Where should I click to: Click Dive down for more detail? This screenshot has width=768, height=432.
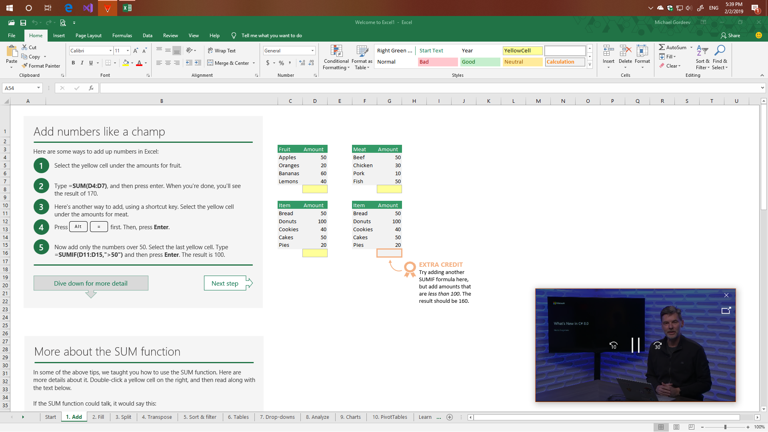(x=91, y=284)
